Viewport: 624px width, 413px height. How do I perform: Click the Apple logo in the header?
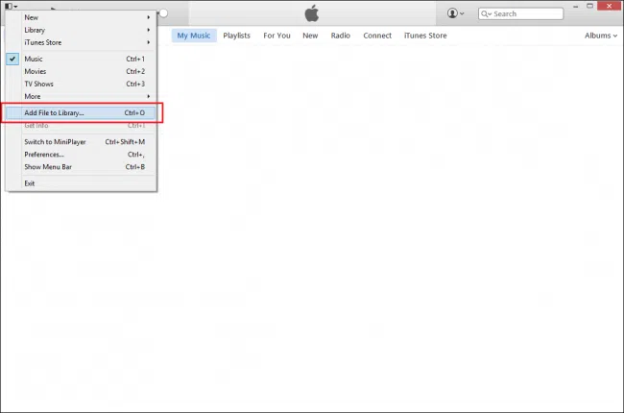click(x=311, y=12)
